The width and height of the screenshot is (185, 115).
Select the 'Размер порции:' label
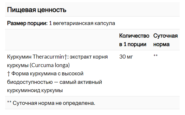click(x=27, y=23)
